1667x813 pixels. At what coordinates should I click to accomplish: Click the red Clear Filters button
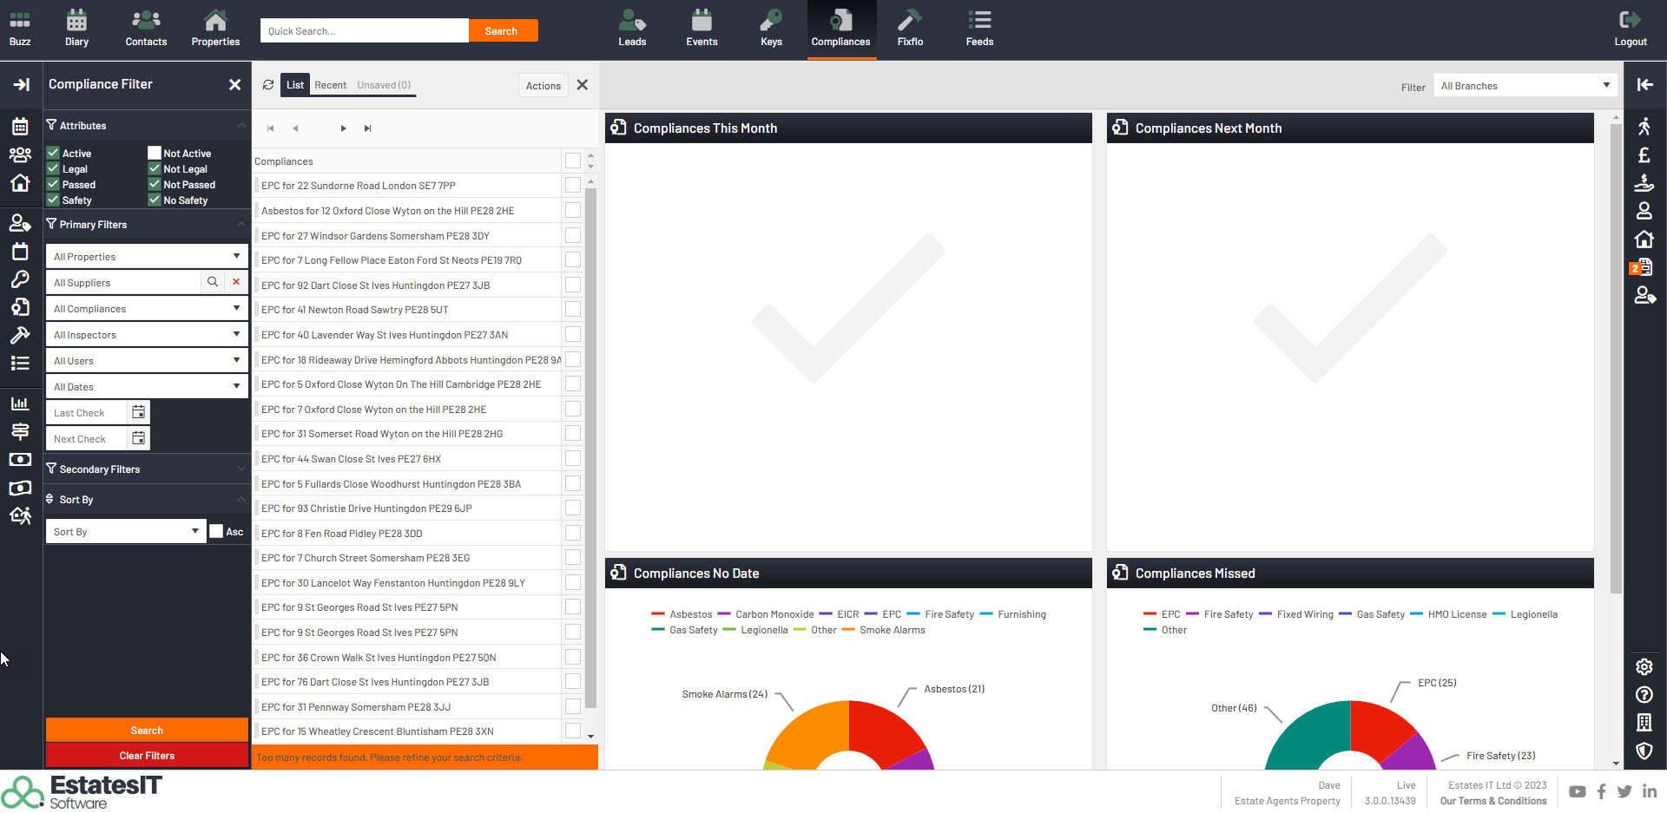tap(147, 756)
